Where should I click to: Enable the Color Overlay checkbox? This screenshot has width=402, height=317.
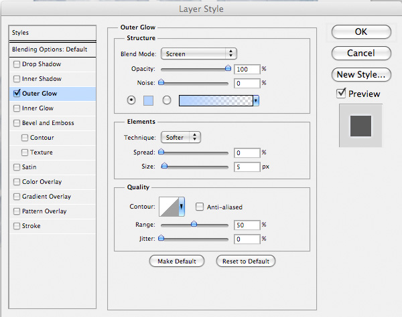click(17, 182)
